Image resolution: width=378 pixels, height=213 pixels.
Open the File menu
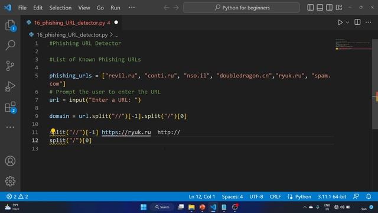click(x=22, y=8)
